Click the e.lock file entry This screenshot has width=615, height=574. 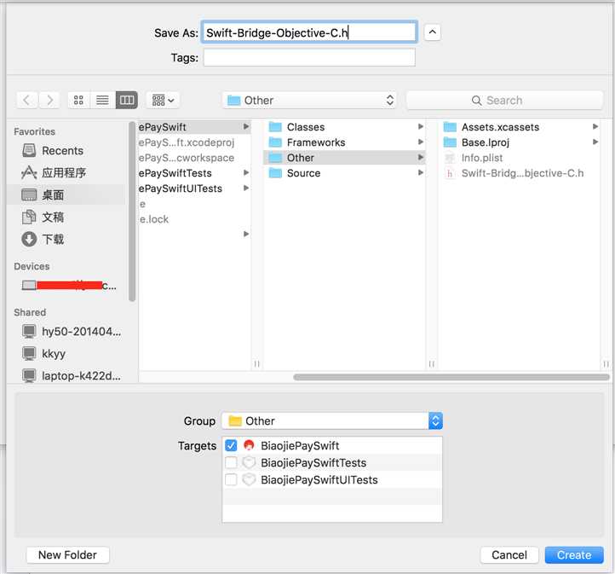point(154,219)
